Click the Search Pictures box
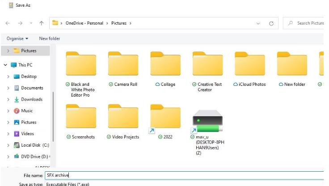The image size is (329, 186). (304, 23)
